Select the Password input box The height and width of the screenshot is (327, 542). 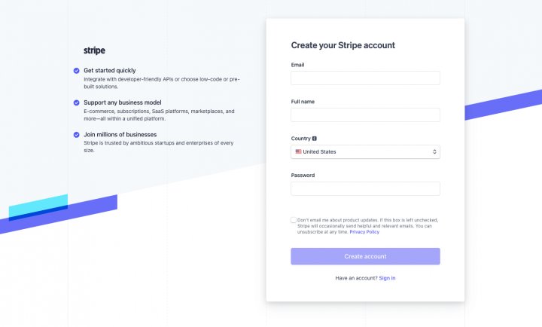click(x=365, y=188)
